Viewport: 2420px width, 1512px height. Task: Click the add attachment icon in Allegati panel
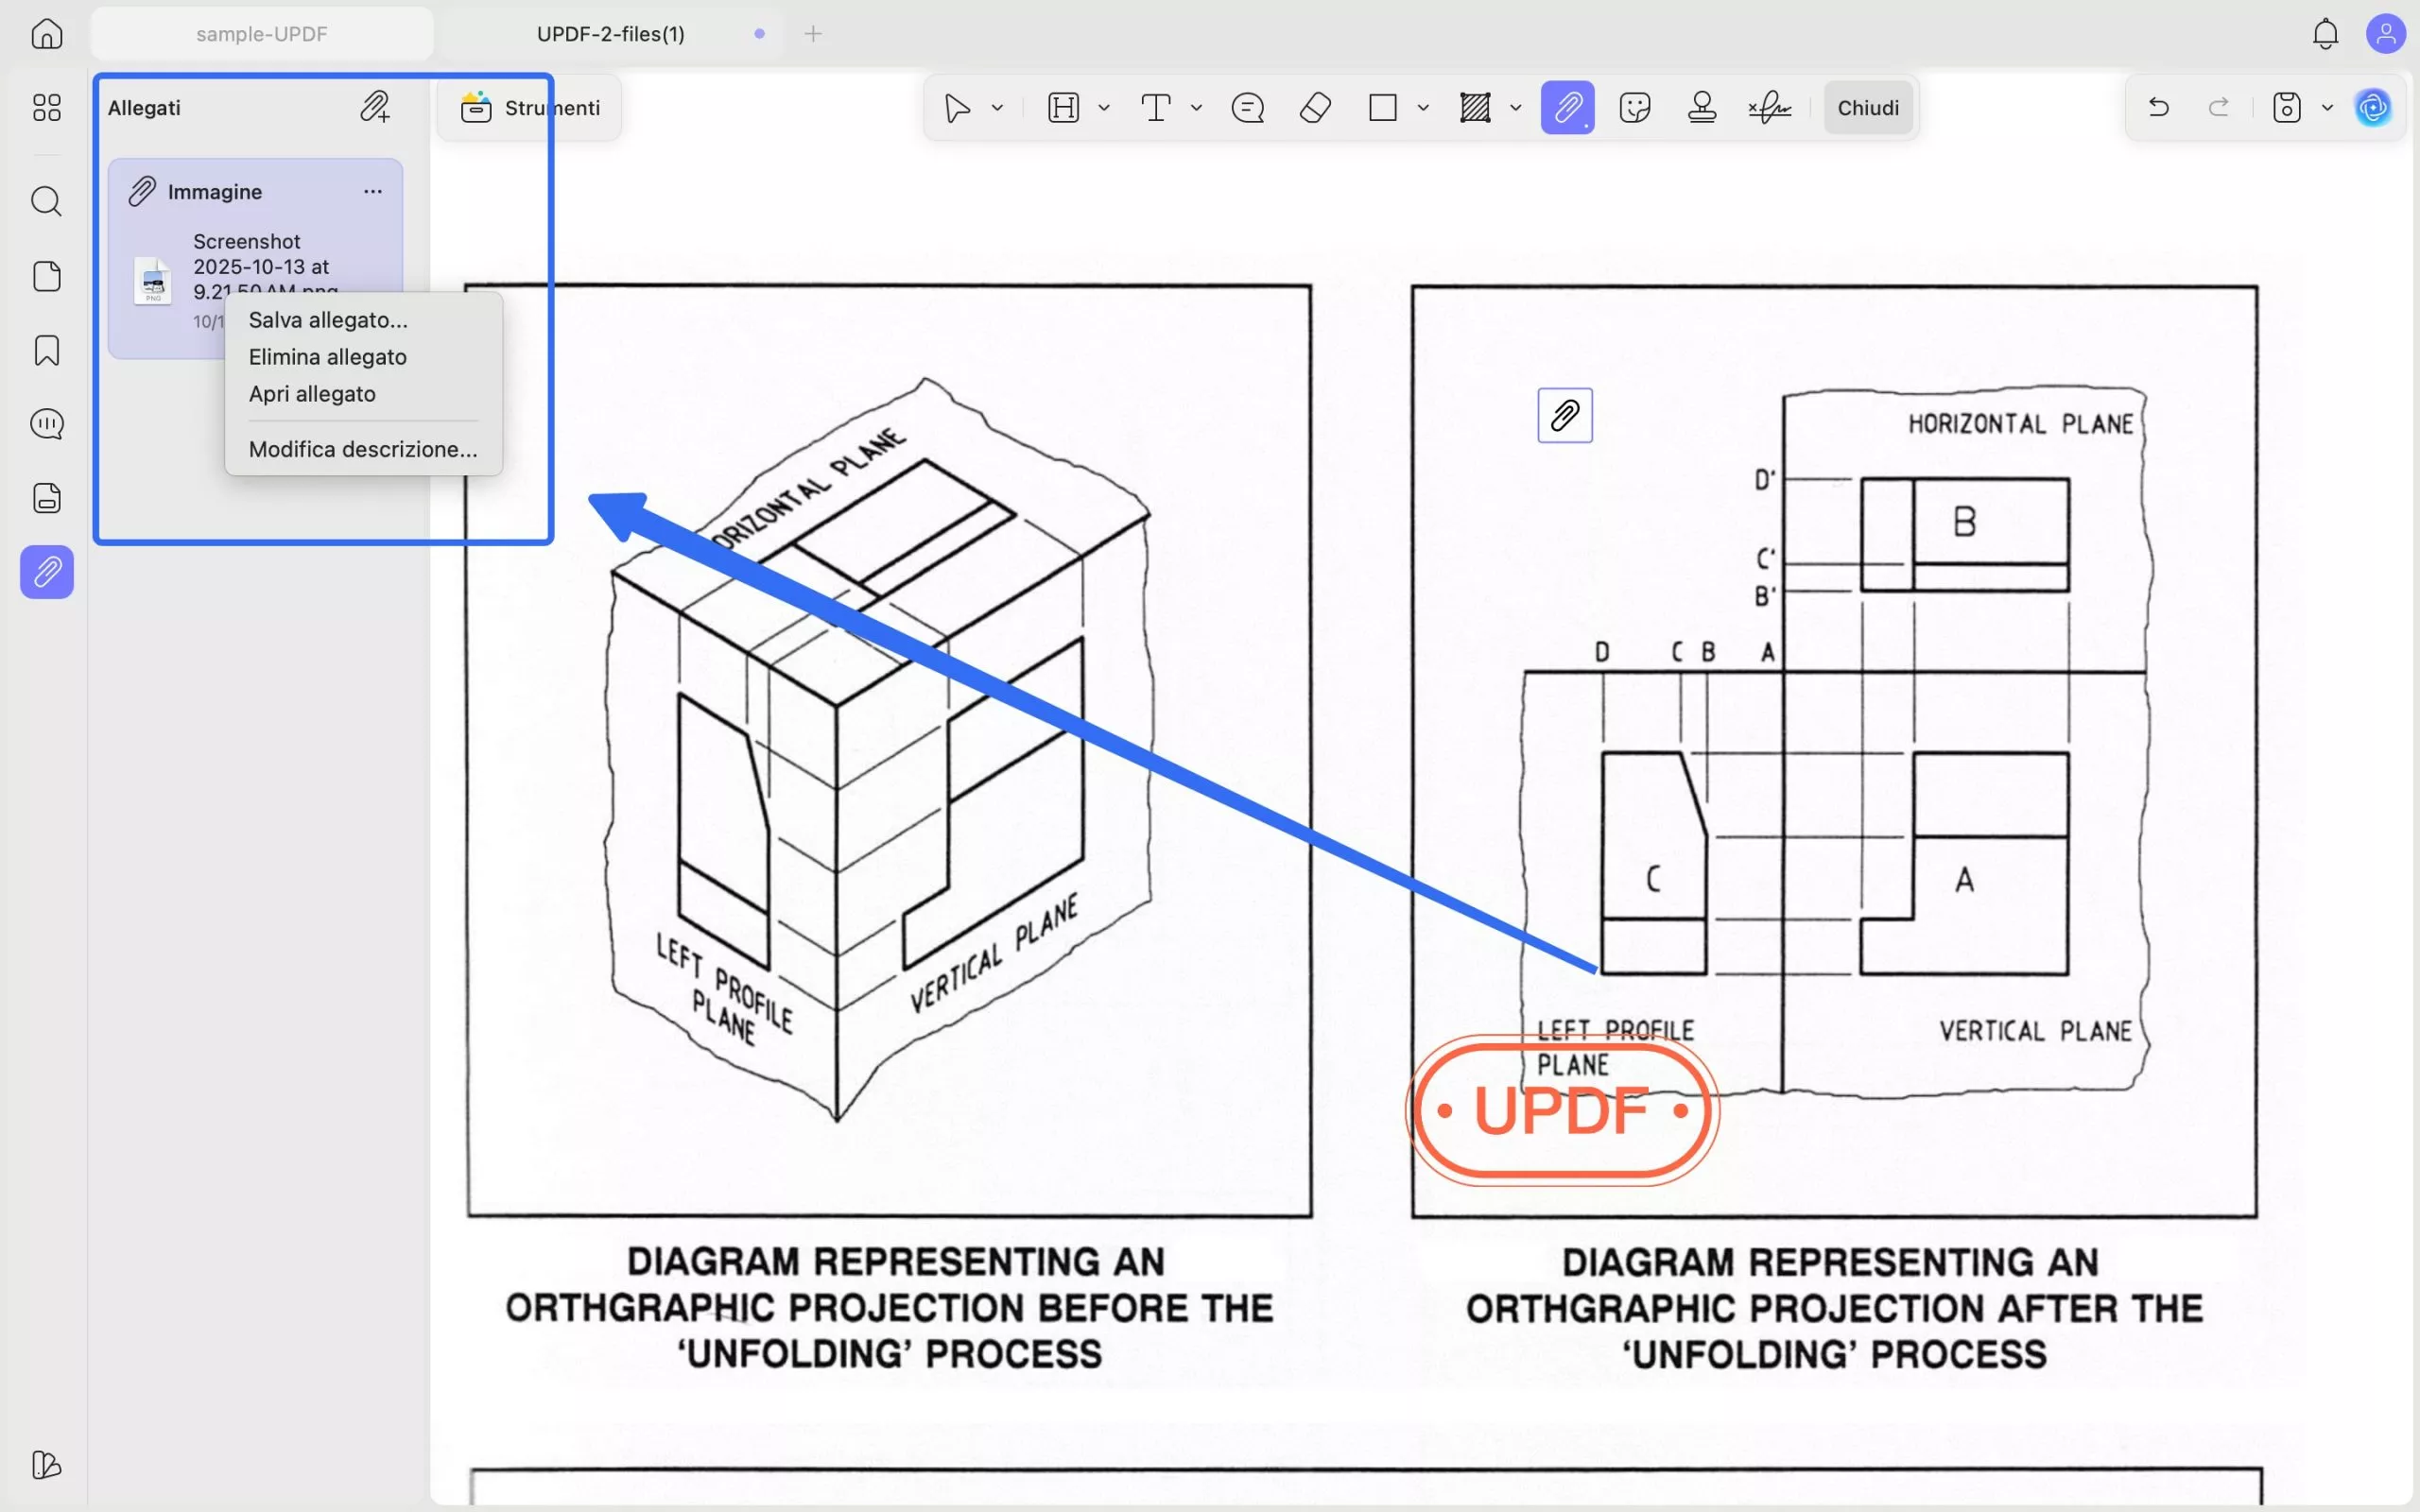[375, 107]
